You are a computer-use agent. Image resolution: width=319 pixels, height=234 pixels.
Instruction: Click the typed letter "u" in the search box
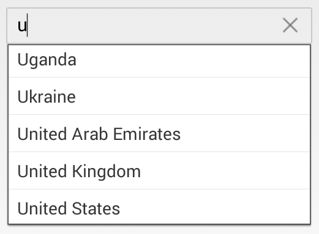coord(22,26)
